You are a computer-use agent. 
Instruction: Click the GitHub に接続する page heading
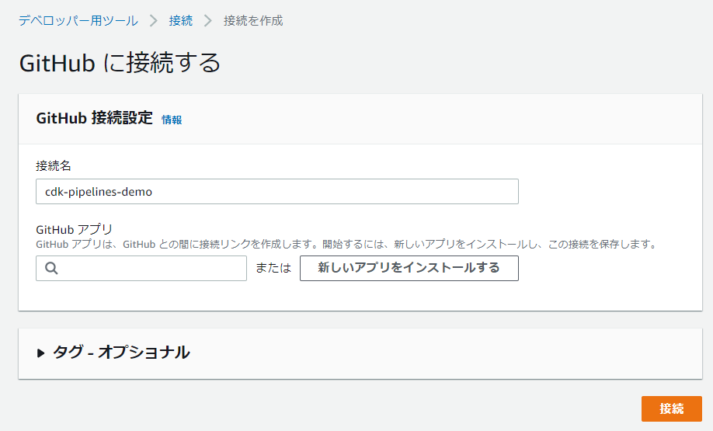coord(120,62)
